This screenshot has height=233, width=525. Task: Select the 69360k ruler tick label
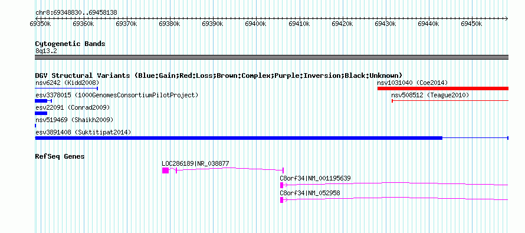(x=84, y=24)
